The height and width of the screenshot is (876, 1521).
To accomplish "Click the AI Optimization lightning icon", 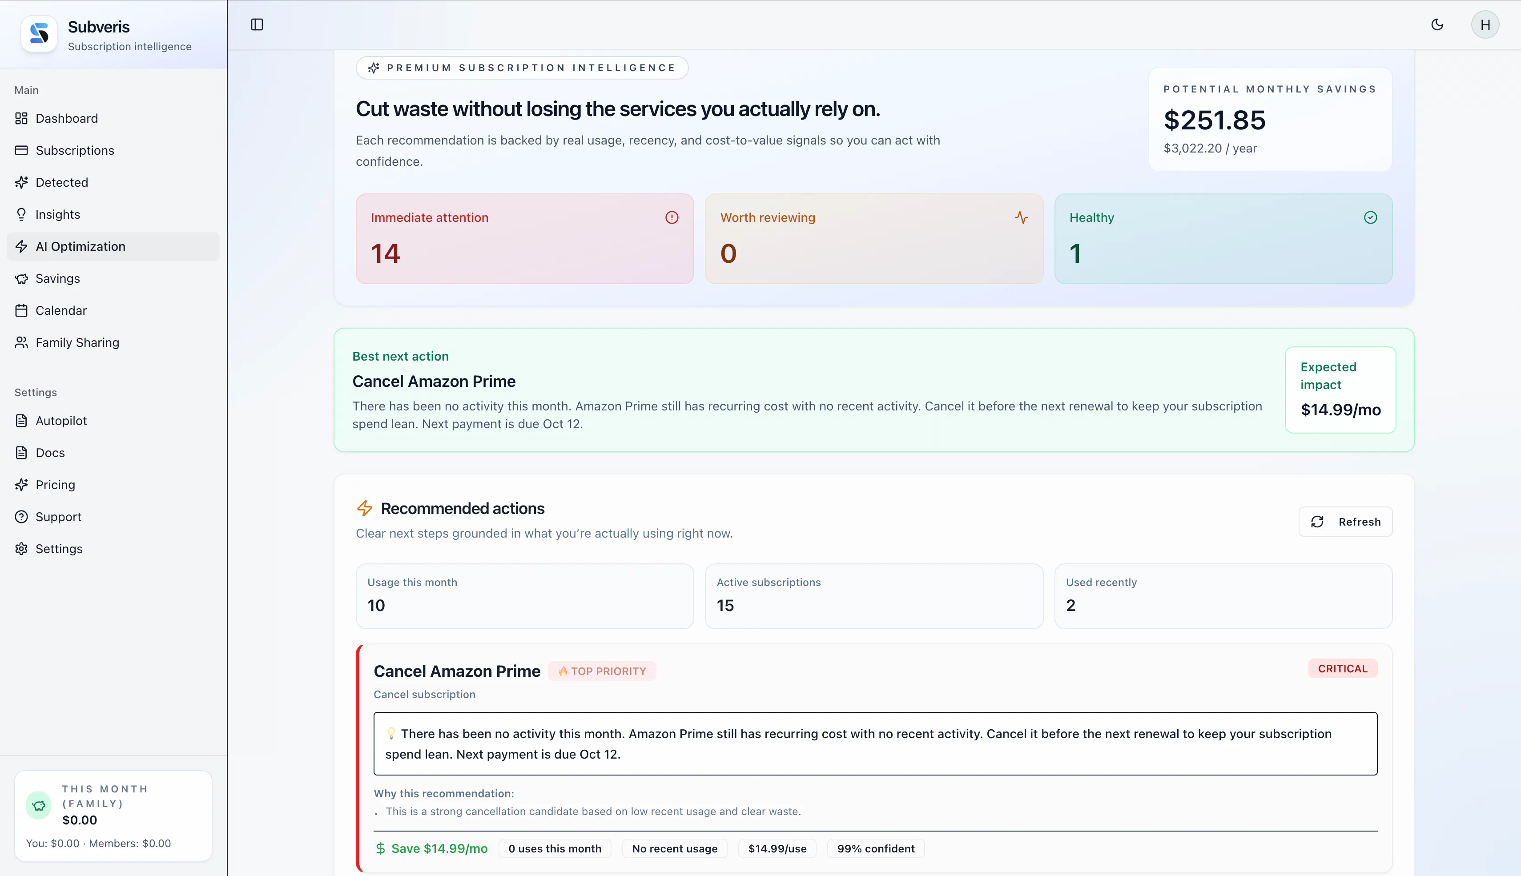I will click(x=21, y=246).
